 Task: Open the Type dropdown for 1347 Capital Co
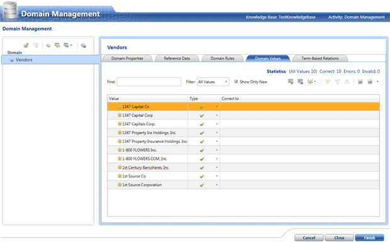(216, 106)
